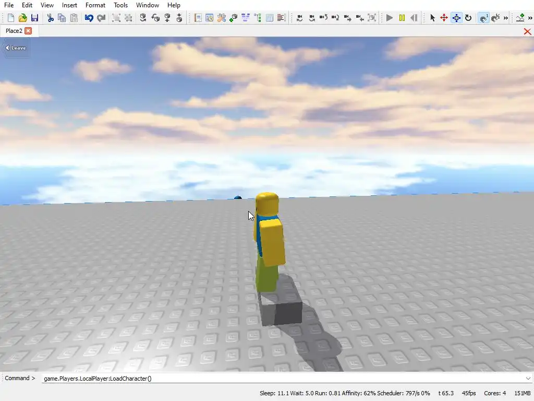
Task: Open the Help menu
Action: click(174, 5)
